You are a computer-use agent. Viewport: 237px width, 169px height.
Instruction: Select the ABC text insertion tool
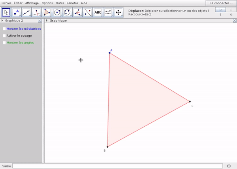click(98, 12)
